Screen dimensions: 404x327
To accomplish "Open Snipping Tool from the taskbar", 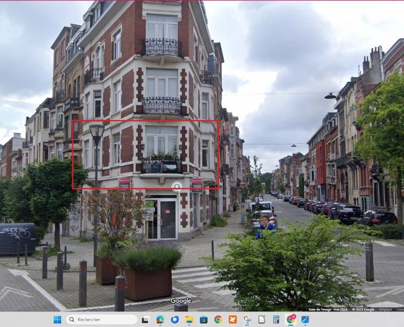I will [248, 319].
